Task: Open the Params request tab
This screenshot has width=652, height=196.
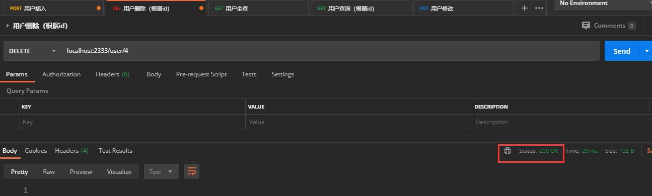Action: [17, 74]
